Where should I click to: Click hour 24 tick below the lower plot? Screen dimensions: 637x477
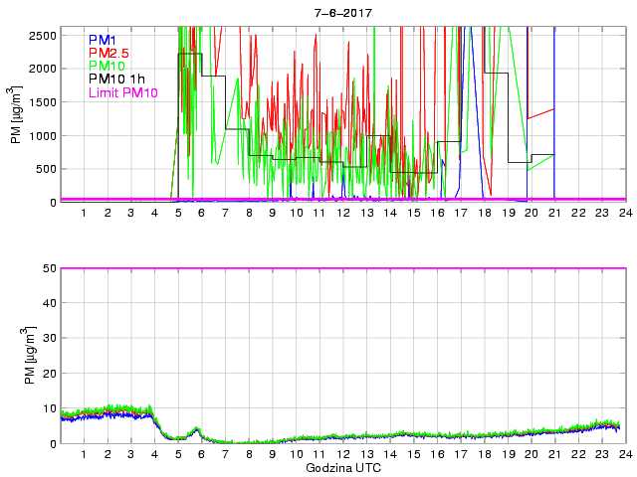click(x=624, y=454)
